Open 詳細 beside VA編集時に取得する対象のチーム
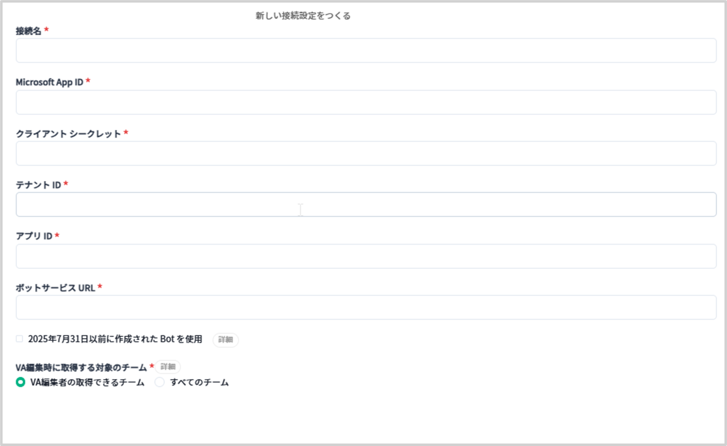 (167, 367)
